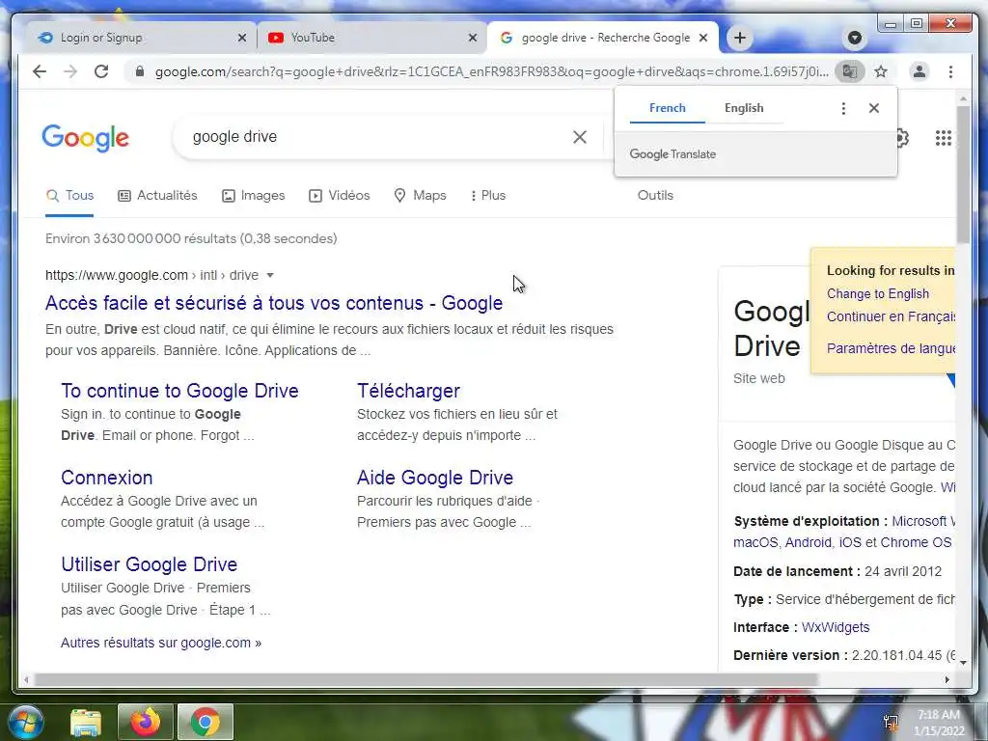Open Google search settings gear
Image resolution: width=988 pixels, height=741 pixels.
902,138
